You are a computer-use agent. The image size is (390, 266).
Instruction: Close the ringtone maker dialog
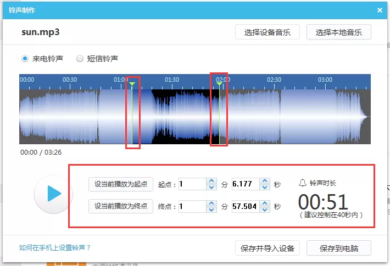click(x=380, y=10)
